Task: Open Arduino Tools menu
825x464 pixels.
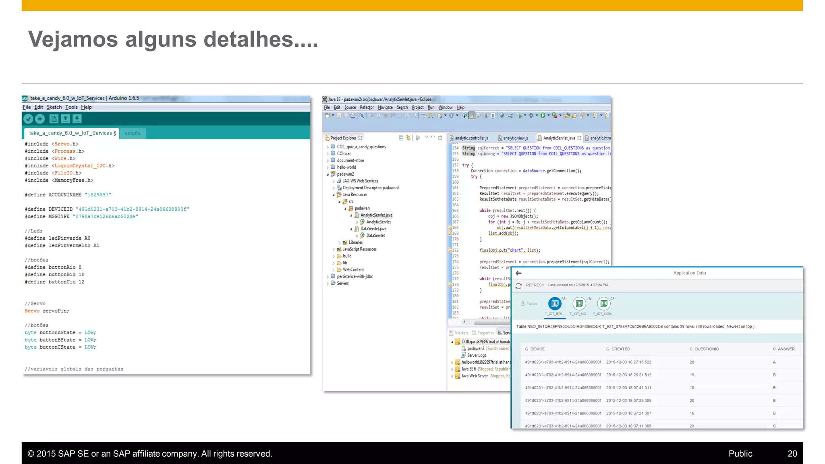Action: tap(71, 107)
